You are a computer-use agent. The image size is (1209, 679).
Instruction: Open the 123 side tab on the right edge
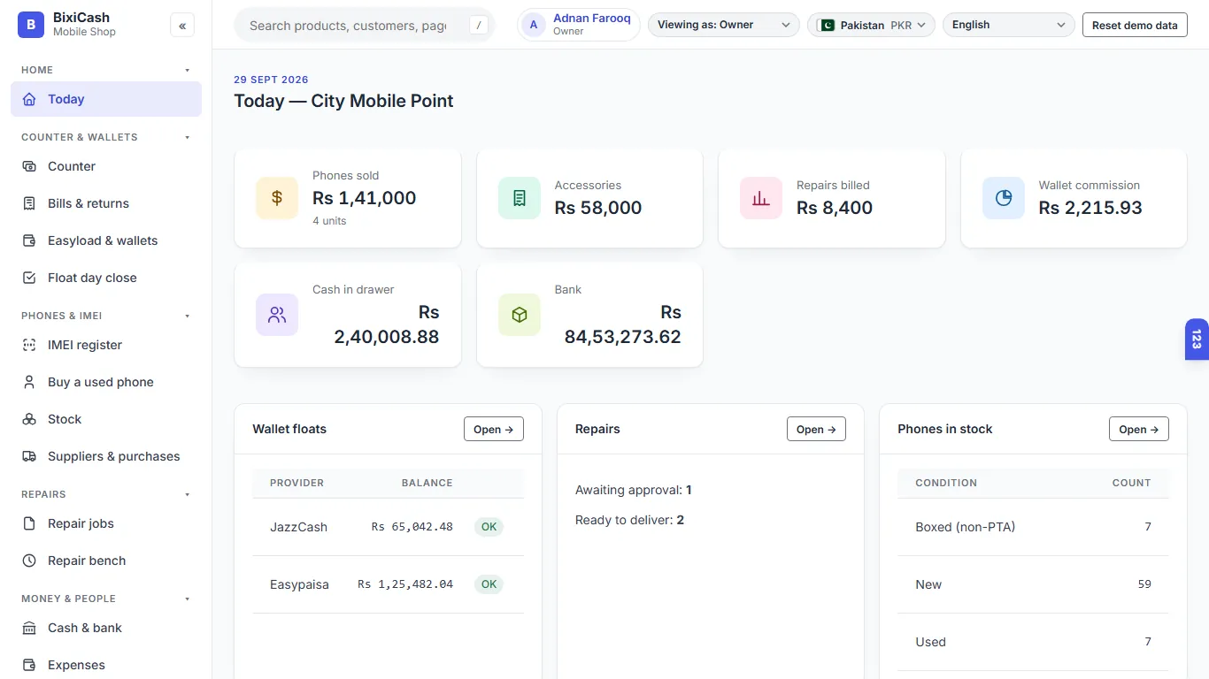coord(1197,339)
